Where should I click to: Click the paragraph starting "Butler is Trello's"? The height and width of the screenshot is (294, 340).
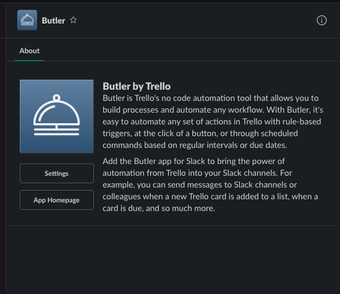click(213, 121)
